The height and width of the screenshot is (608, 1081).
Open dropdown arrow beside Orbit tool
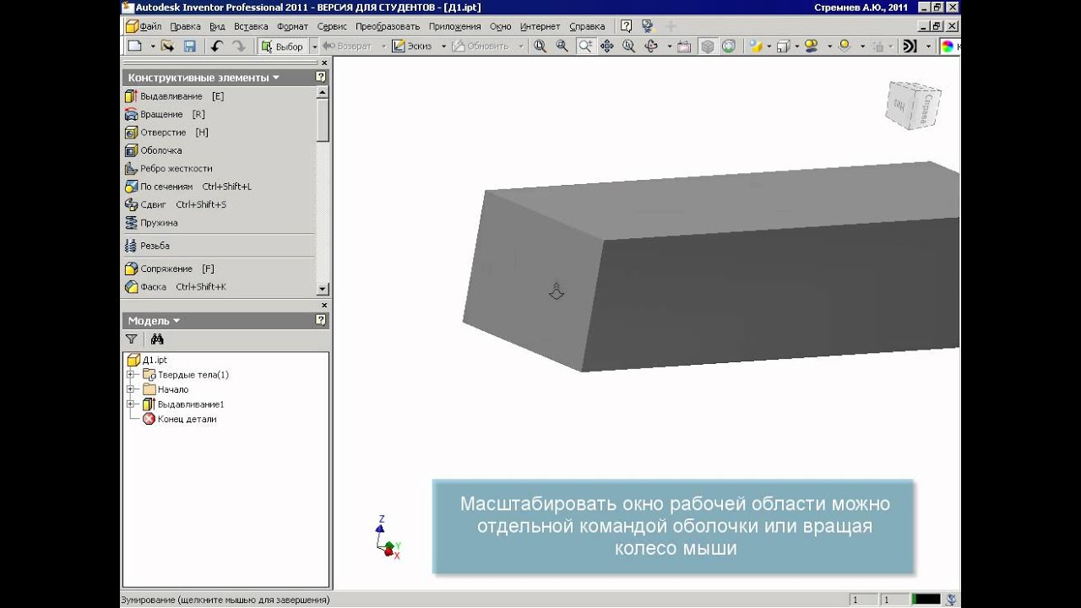(669, 46)
